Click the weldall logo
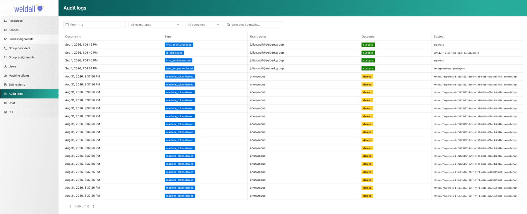527x214 pixels. pyautogui.click(x=29, y=9)
